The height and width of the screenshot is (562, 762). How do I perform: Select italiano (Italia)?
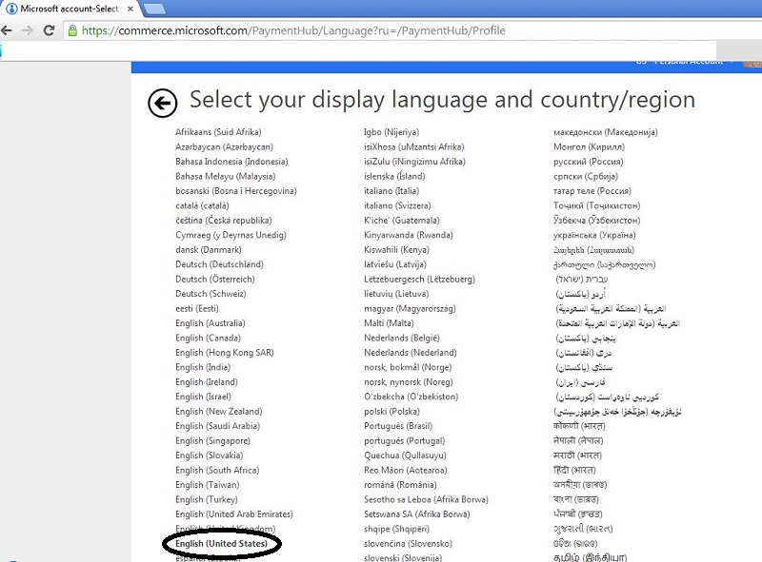click(x=391, y=191)
